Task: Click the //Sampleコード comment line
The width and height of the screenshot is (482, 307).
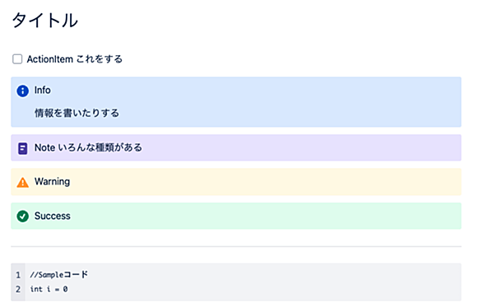Action: click(59, 274)
